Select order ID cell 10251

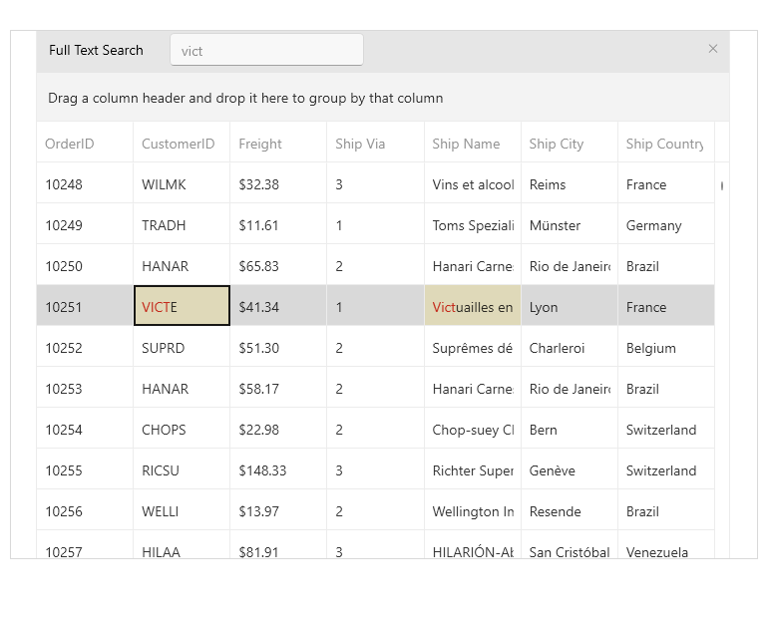coord(85,306)
